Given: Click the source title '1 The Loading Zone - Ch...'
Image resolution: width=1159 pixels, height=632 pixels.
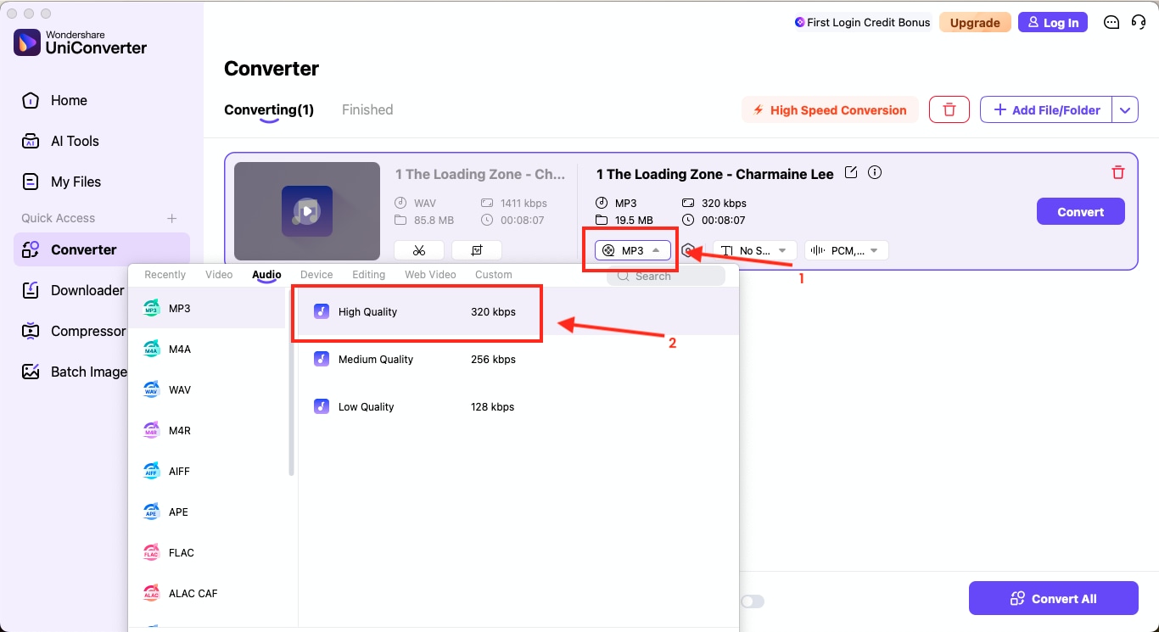Looking at the screenshot, I should coord(480,174).
